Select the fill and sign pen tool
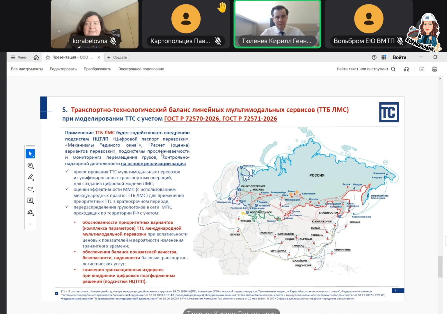The width and height of the screenshot is (447, 314). click(x=30, y=212)
